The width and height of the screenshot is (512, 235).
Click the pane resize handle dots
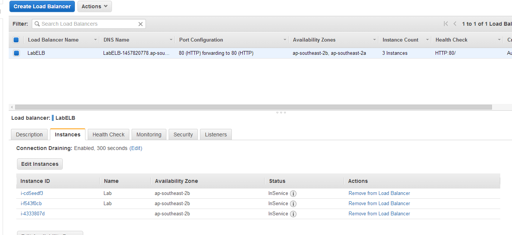coord(281,112)
